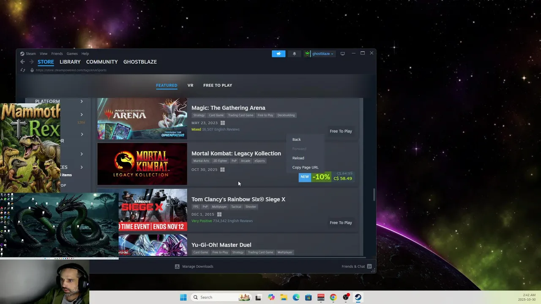Image resolution: width=541 pixels, height=304 pixels.
Task: Click Free To Play for Rainbow Six Siege
Action: 341,223
